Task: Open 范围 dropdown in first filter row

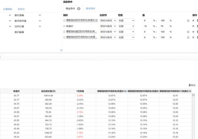Action: tap(126, 21)
